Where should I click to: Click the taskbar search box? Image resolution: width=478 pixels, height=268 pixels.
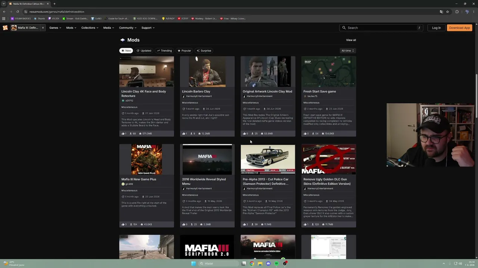pos(218,264)
